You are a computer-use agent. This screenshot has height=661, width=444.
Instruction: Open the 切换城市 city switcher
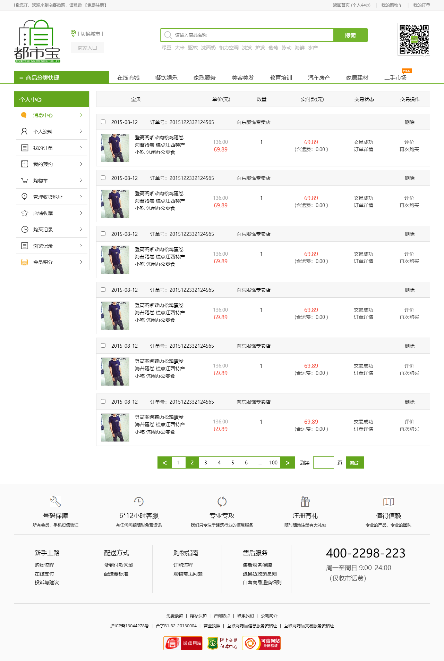[x=90, y=34]
